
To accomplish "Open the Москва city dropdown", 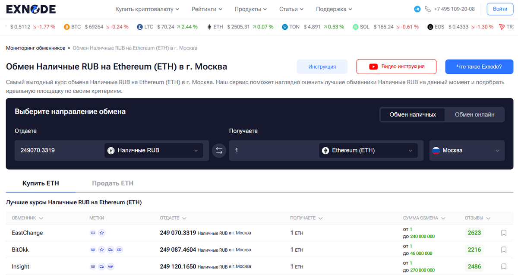I will click(x=467, y=150).
